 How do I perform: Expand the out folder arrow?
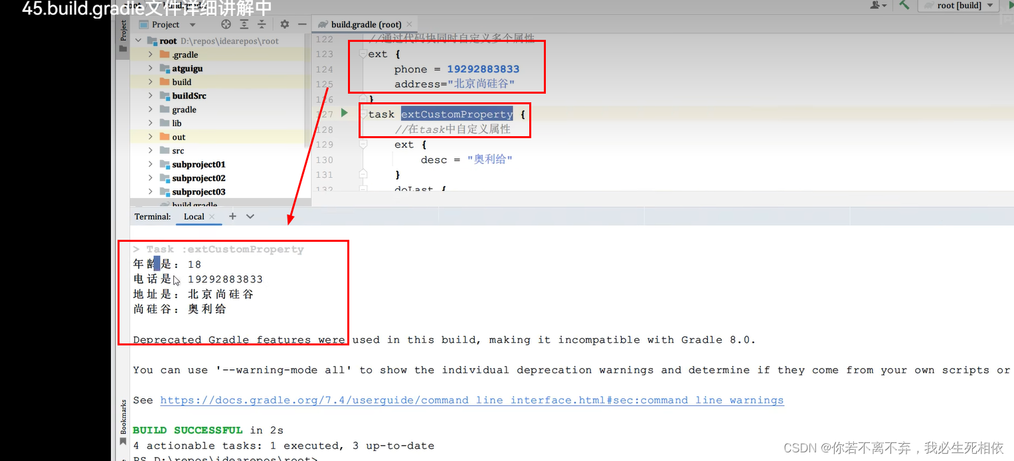(x=151, y=137)
